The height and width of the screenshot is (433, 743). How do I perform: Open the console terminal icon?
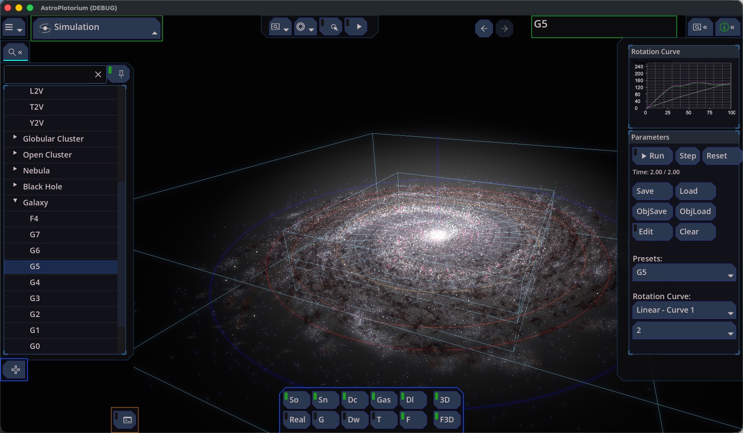click(x=125, y=420)
